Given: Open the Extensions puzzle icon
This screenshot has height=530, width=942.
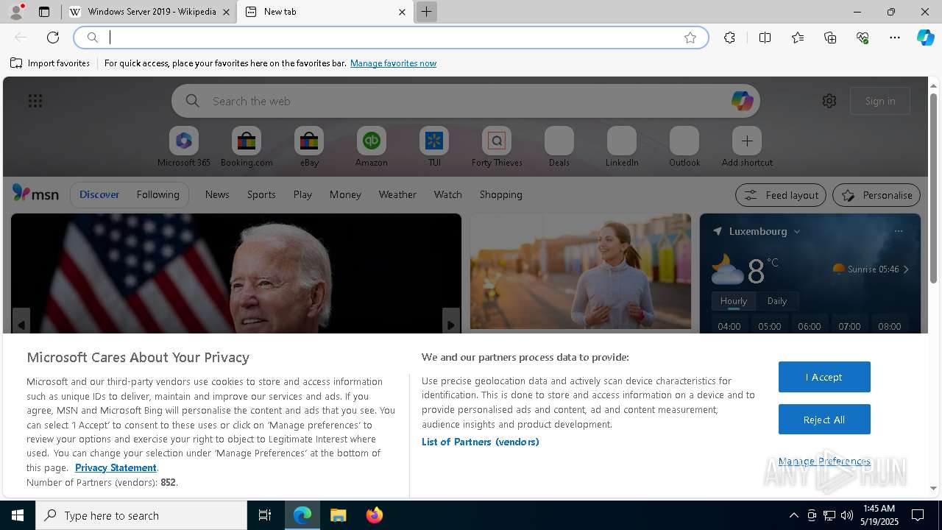Looking at the screenshot, I should pos(729,38).
